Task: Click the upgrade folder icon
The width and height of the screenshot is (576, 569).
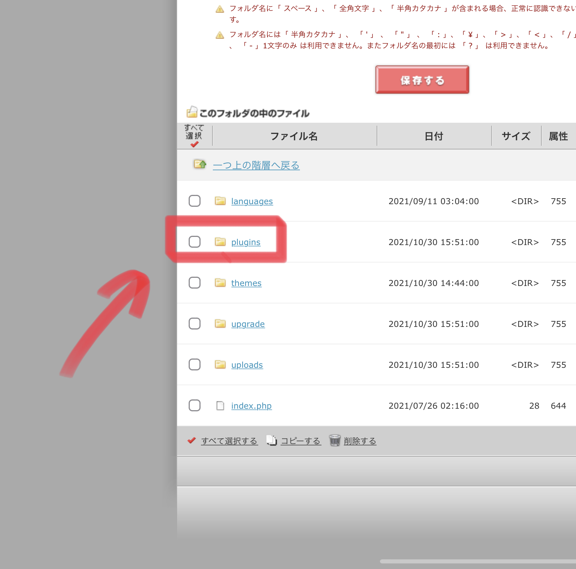Action: point(220,324)
